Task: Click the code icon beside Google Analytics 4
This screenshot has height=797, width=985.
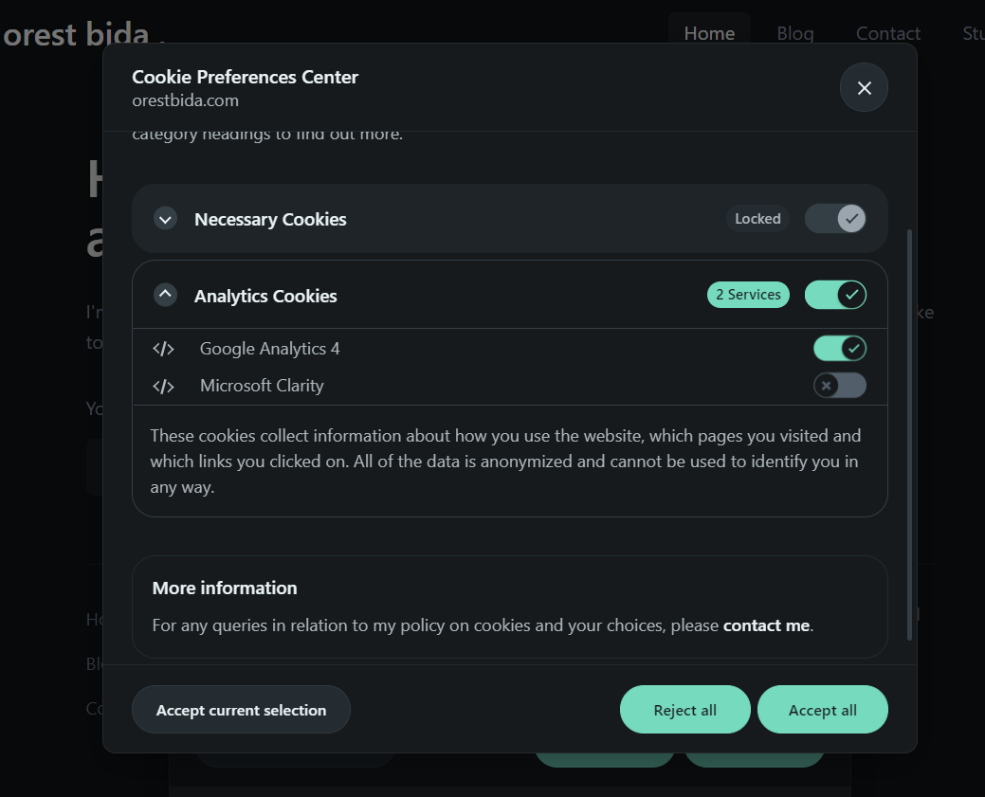Action: (x=163, y=348)
